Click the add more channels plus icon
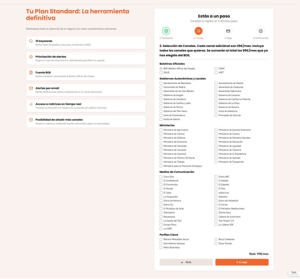 [31, 120]
